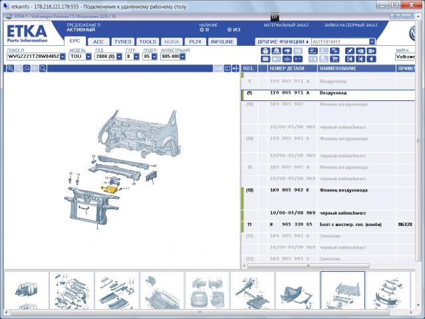
Task: Switch to the INFOLINE tab
Action: tap(222, 42)
